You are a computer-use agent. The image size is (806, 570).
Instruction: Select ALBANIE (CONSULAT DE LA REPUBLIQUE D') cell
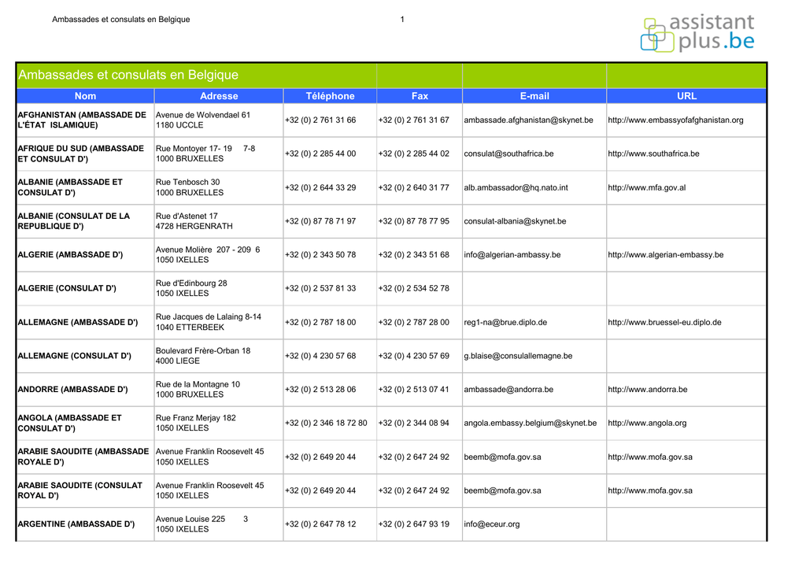coord(85,221)
